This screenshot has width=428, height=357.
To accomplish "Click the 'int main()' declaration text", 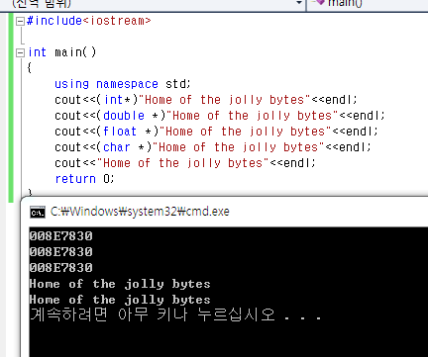I will (62, 52).
